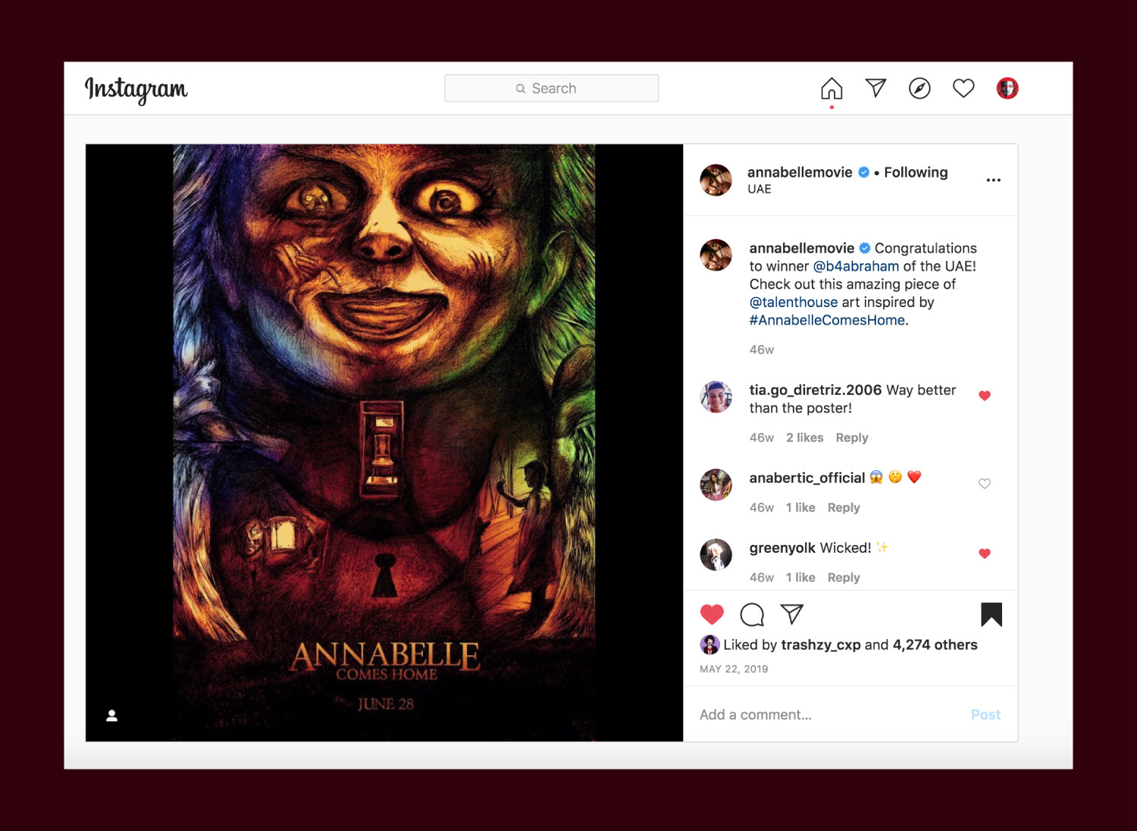
Task: Open the @talenthouse mention
Action: pyautogui.click(x=794, y=302)
